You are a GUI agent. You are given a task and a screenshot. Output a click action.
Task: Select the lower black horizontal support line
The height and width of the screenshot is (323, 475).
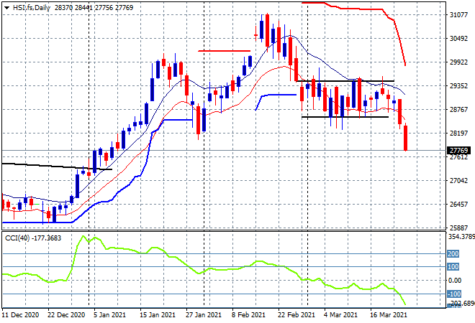[345, 117]
